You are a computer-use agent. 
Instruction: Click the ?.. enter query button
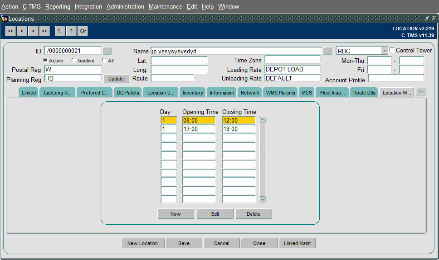[x=60, y=31]
